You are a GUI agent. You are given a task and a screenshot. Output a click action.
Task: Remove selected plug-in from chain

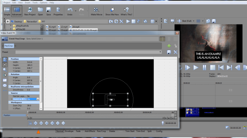pos(175,46)
